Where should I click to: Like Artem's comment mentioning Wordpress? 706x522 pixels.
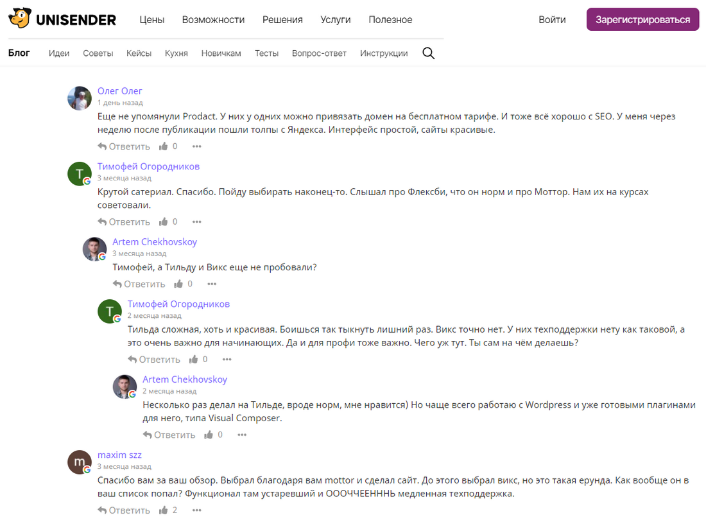click(209, 435)
